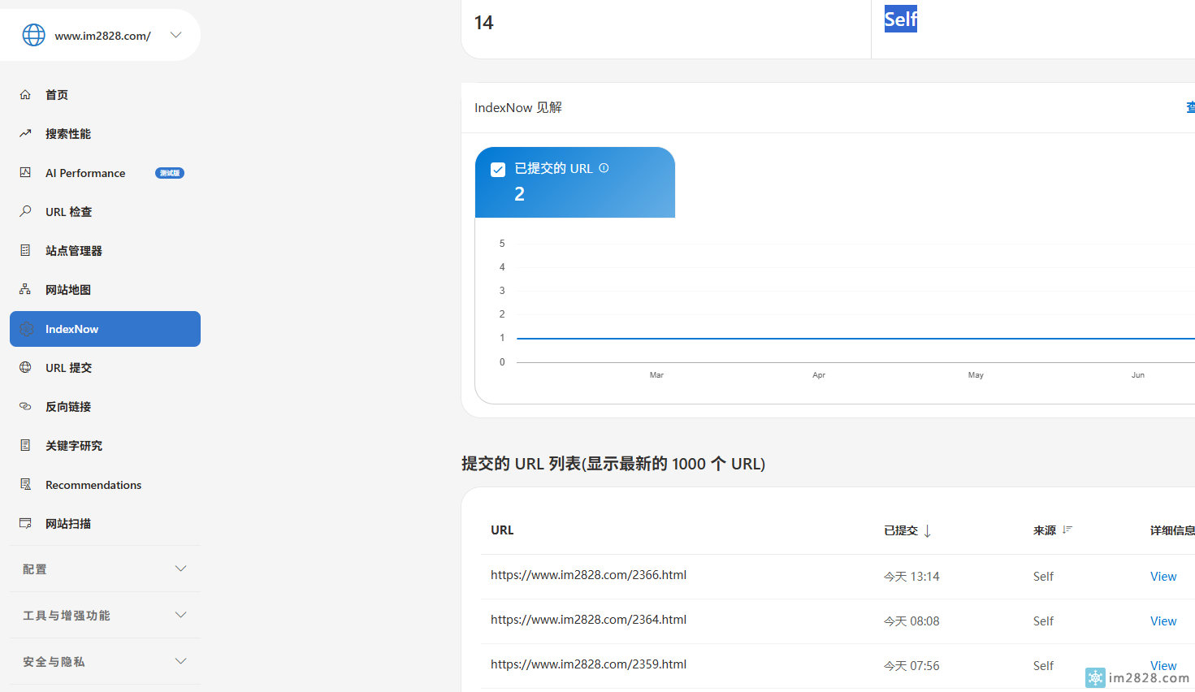Viewport: 1195px width, 692px height.
Task: Click the 测试版 badge on AI Performance
Action: point(170,173)
